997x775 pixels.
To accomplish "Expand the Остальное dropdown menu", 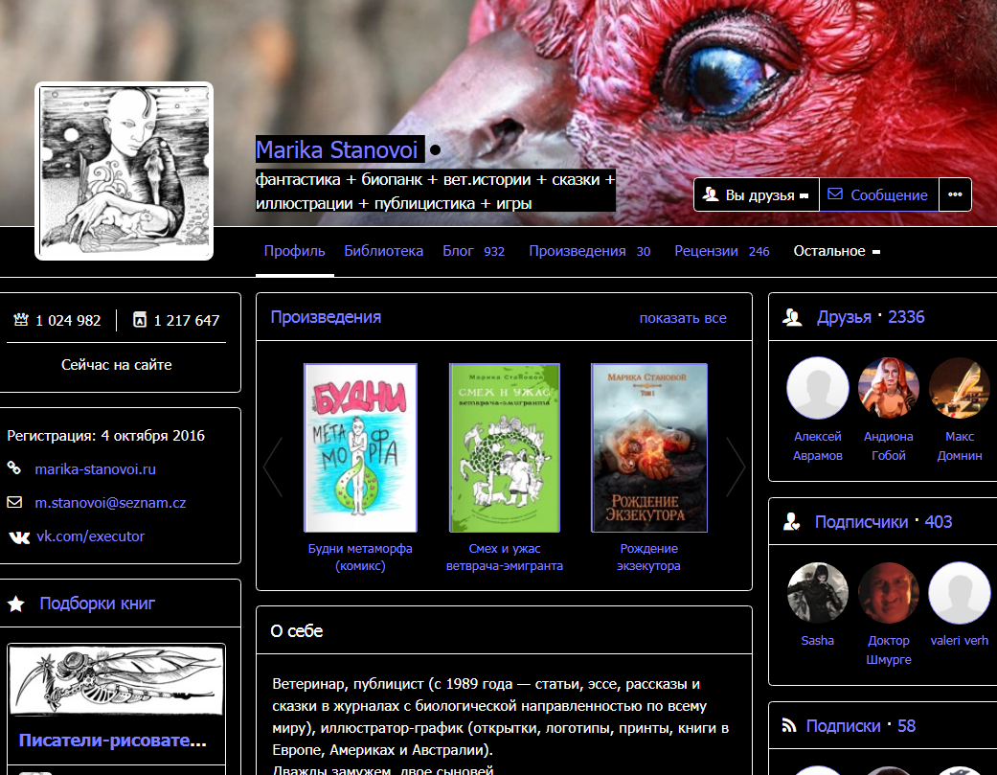I will 836,251.
